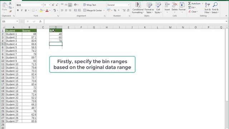Click the Comma Style icon

point(118,10)
